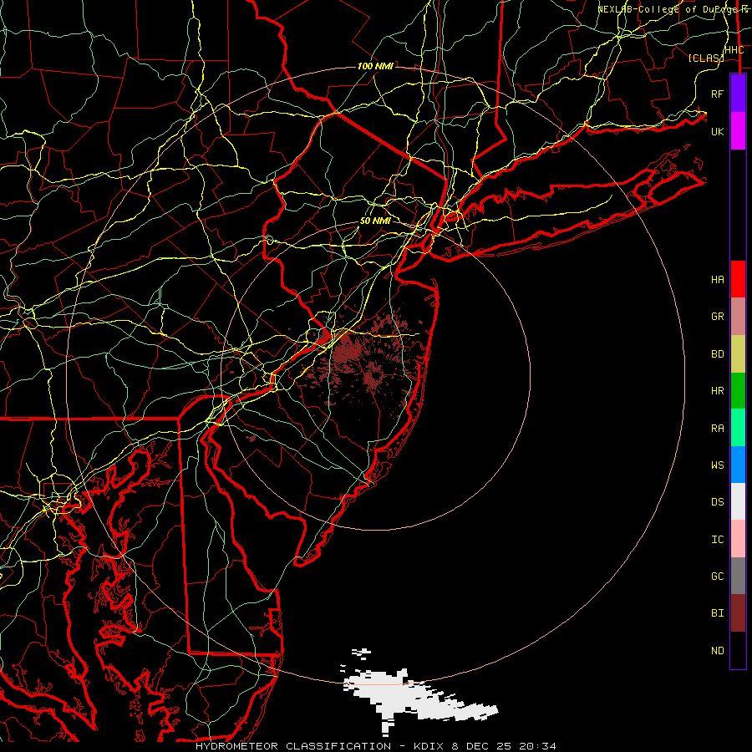Screen dimensions: 752x752
Task: Click the 'KDIX' radar site identifier
Action: click(x=429, y=746)
